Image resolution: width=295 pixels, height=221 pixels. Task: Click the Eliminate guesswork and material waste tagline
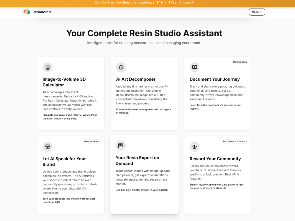tap(70, 117)
